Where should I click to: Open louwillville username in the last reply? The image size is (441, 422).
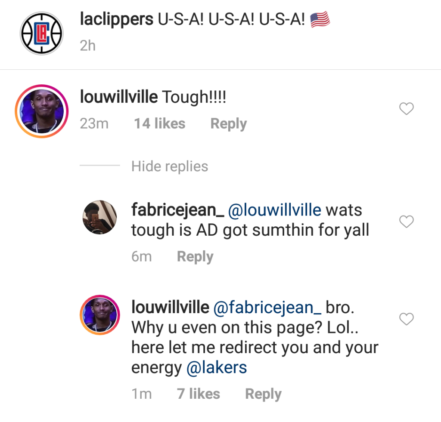click(170, 307)
